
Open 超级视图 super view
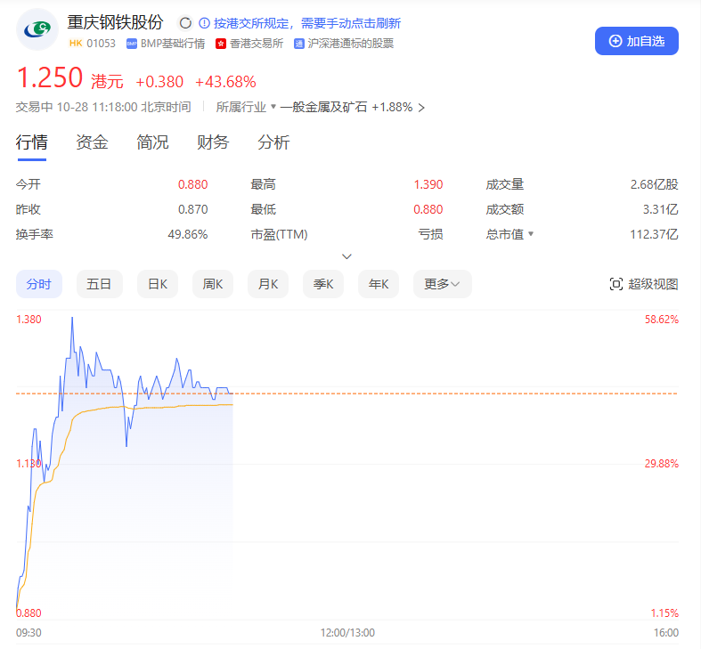pos(644,284)
